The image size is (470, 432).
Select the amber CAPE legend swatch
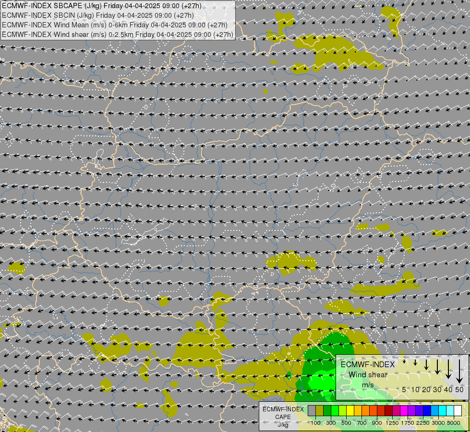tap(358, 411)
